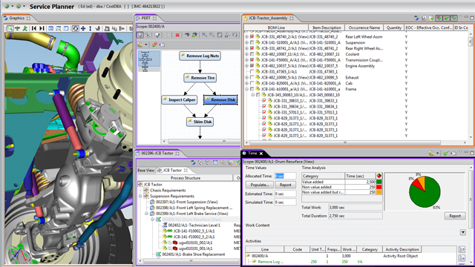Click the top add-activity icon beside Activities table
The height and width of the screenshot is (267, 475).
[462, 249]
